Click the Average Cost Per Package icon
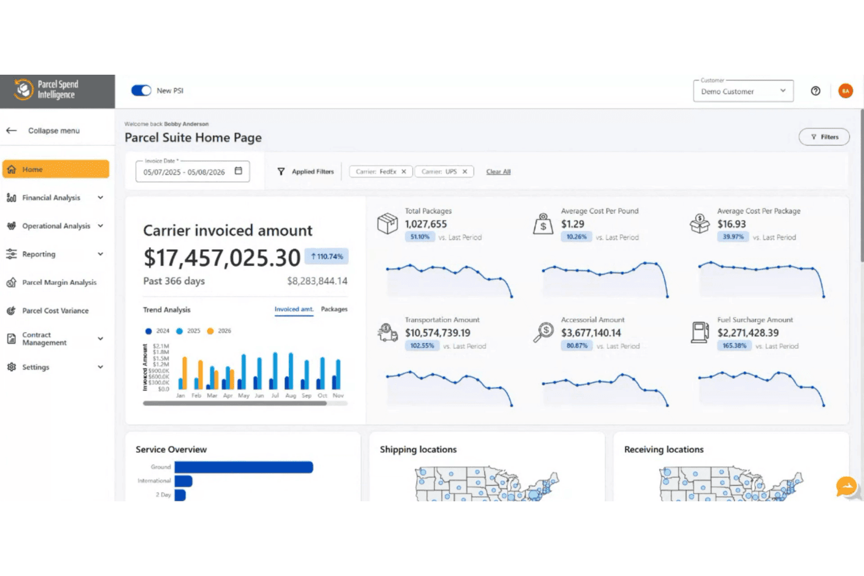Screen dimensions: 864x576 pos(699,224)
